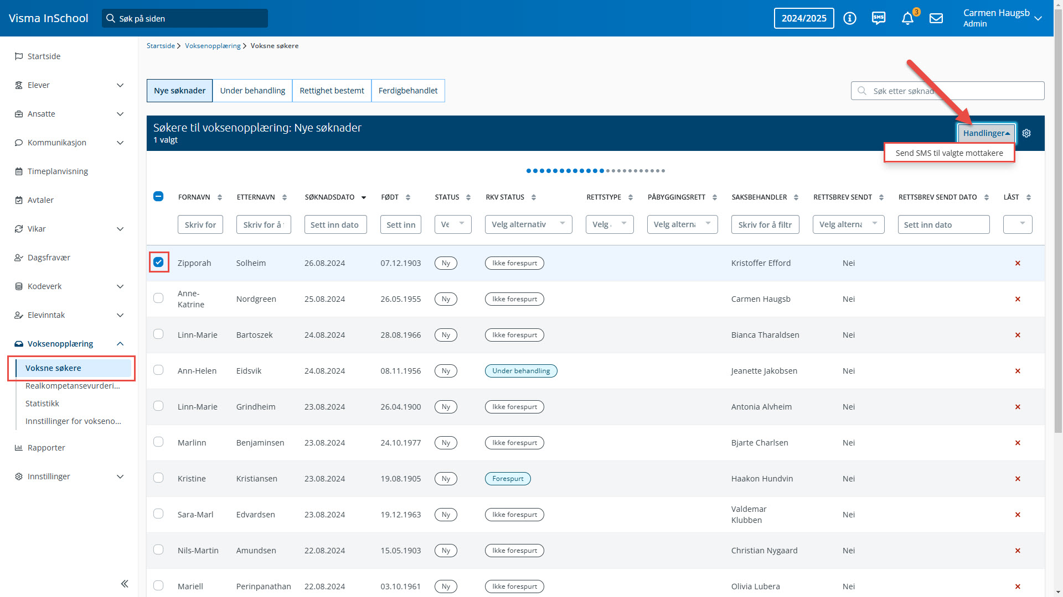Open Rettstype filter dropdown
Viewport: 1063px width, 597px height.
(610, 224)
